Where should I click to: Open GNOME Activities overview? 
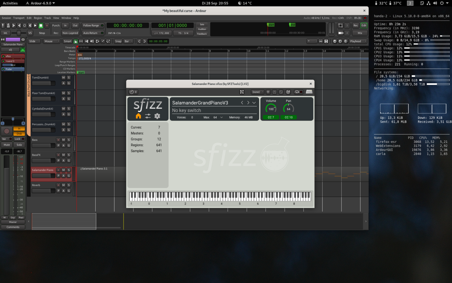click(x=10, y=3)
